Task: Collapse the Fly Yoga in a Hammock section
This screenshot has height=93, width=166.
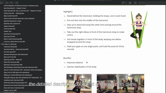Action: coord(1,44)
